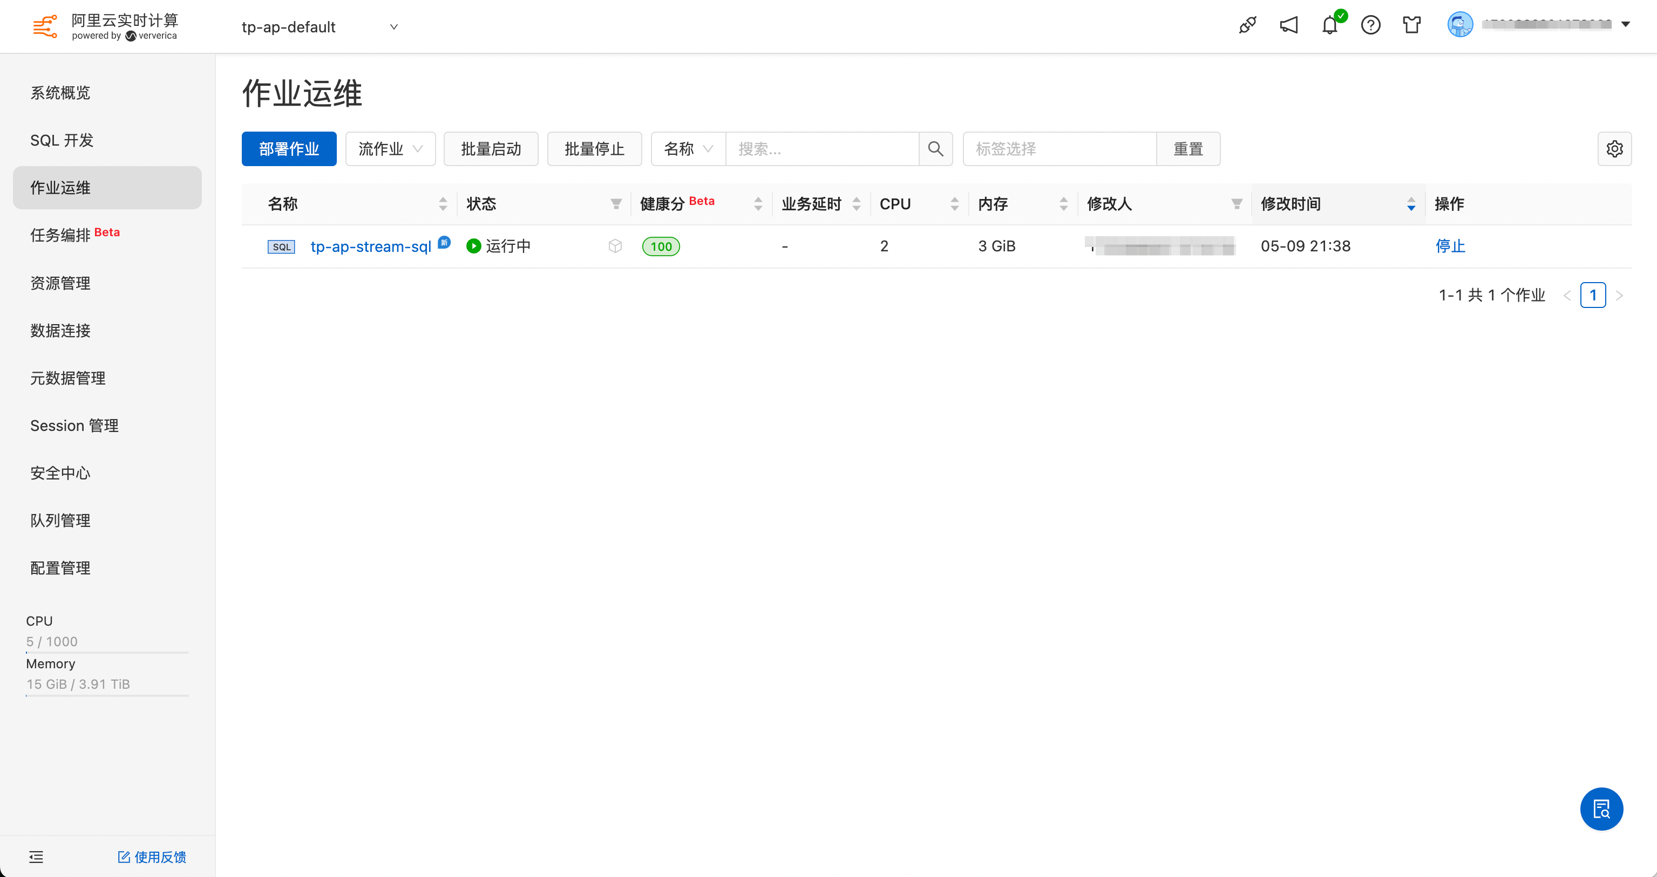The image size is (1657, 877).
Task: Click the search magnifier icon
Action: click(x=936, y=149)
